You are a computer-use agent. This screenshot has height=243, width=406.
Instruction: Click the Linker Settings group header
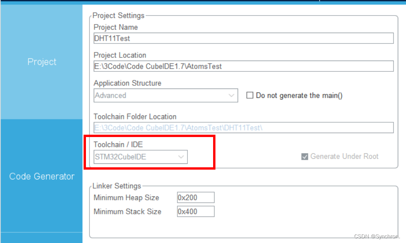tap(117, 186)
